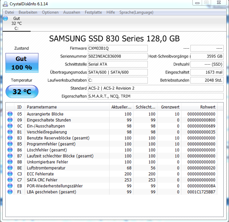Select the Ausrangierte Blöcke parameter name
Image resolution: width=229 pixels, height=222 pixels.
pyautogui.click(x=45, y=114)
